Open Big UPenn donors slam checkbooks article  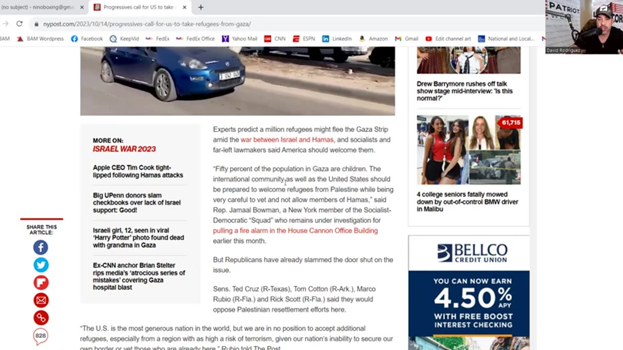137,203
